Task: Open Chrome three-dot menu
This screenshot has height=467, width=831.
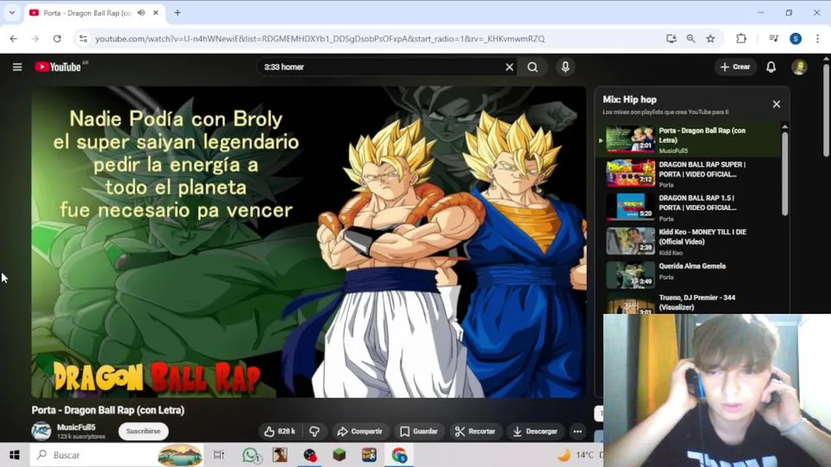Action: (817, 39)
